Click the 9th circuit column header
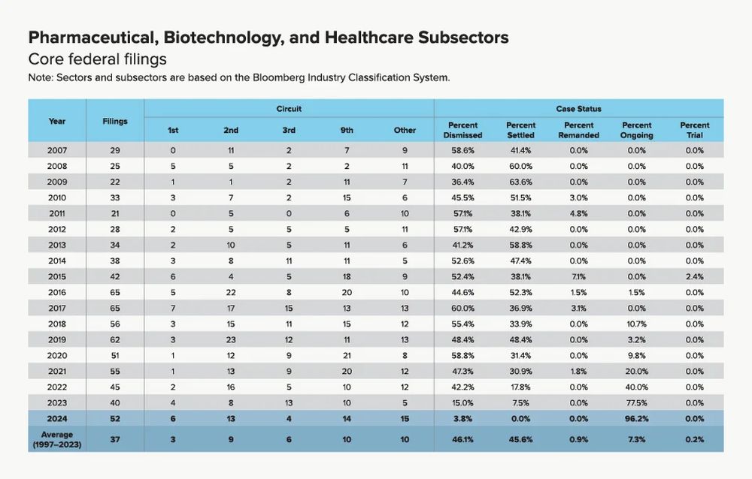Screen dimensions: 752x479 click(347, 130)
